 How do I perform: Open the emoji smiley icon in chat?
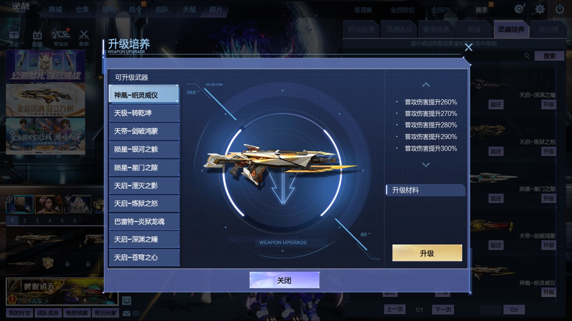tap(127, 301)
